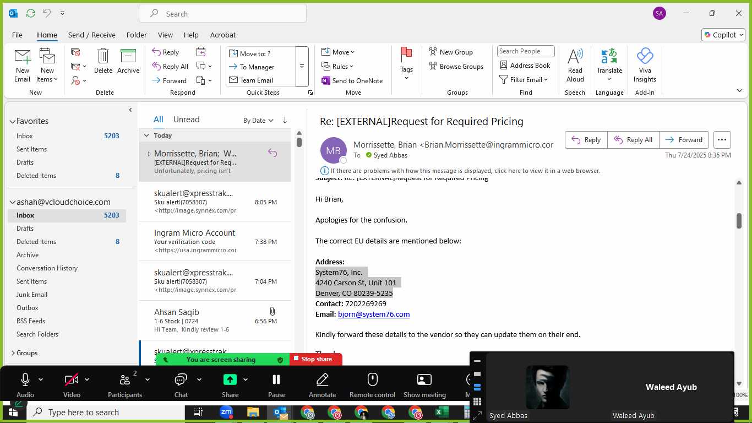Click Browse Groups
The width and height of the screenshot is (752, 423).
(x=456, y=66)
